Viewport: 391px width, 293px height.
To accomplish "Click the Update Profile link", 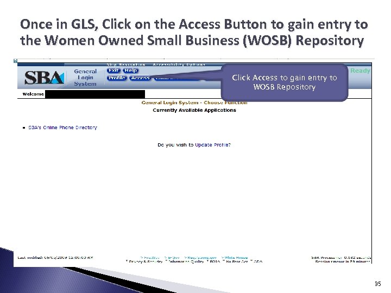I will pos(213,145).
